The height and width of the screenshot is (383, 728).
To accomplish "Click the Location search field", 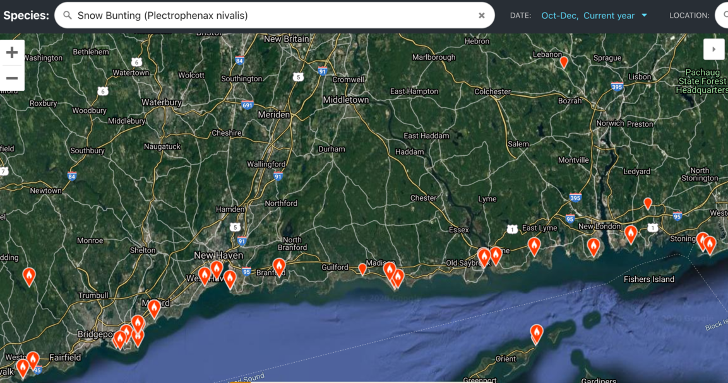I will (x=722, y=16).
